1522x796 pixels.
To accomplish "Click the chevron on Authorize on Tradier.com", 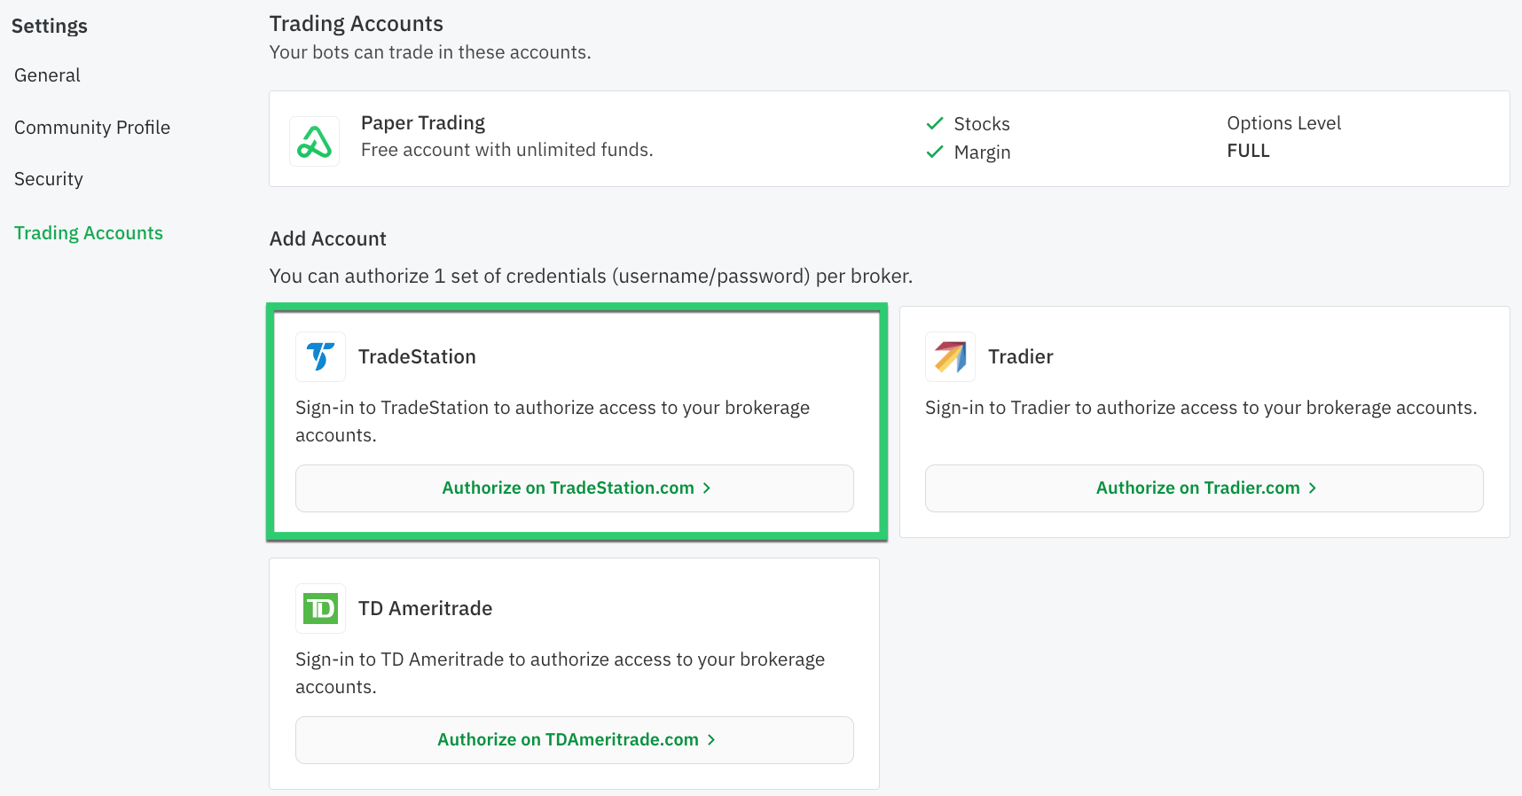I will [1314, 488].
